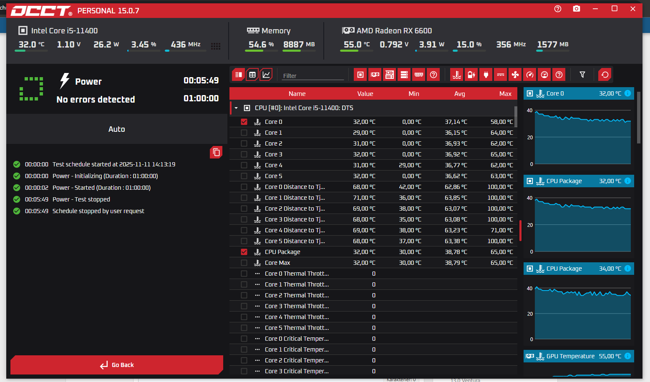Filter sensors by unknown hardware type icon
The height and width of the screenshot is (382, 650).
[433, 75]
